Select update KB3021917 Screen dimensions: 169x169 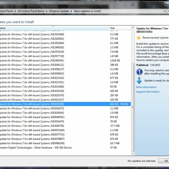point(65,100)
